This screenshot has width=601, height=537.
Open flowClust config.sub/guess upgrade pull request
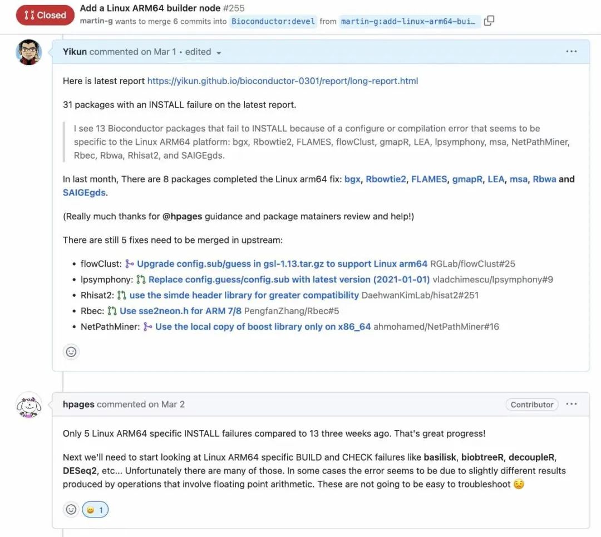pos(282,263)
